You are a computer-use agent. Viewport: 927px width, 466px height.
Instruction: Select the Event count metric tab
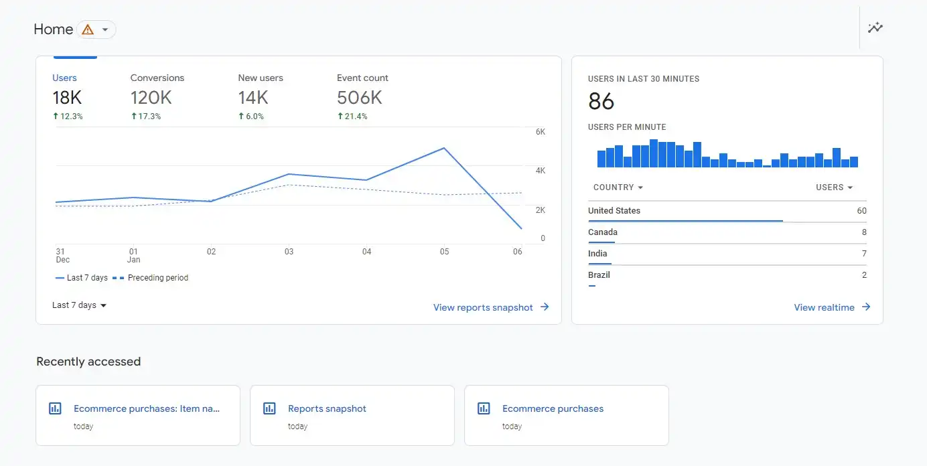(x=362, y=96)
